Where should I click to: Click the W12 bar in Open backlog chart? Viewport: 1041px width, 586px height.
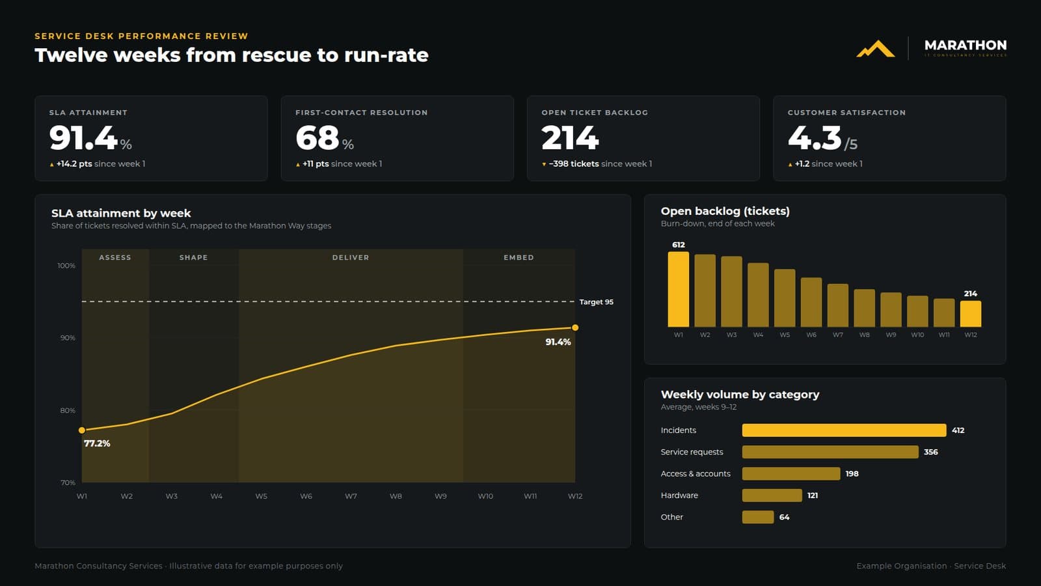pos(971,314)
